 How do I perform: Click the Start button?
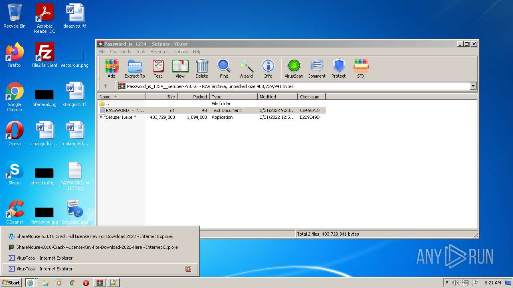click(11, 282)
